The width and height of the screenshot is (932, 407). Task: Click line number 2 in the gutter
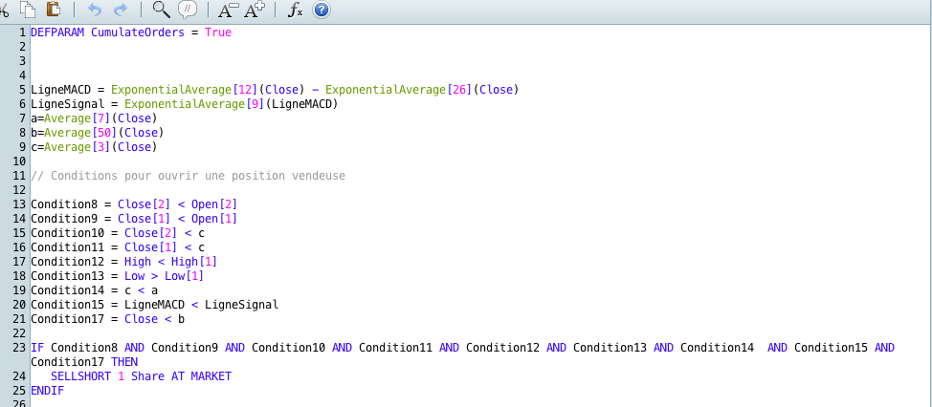tap(23, 47)
